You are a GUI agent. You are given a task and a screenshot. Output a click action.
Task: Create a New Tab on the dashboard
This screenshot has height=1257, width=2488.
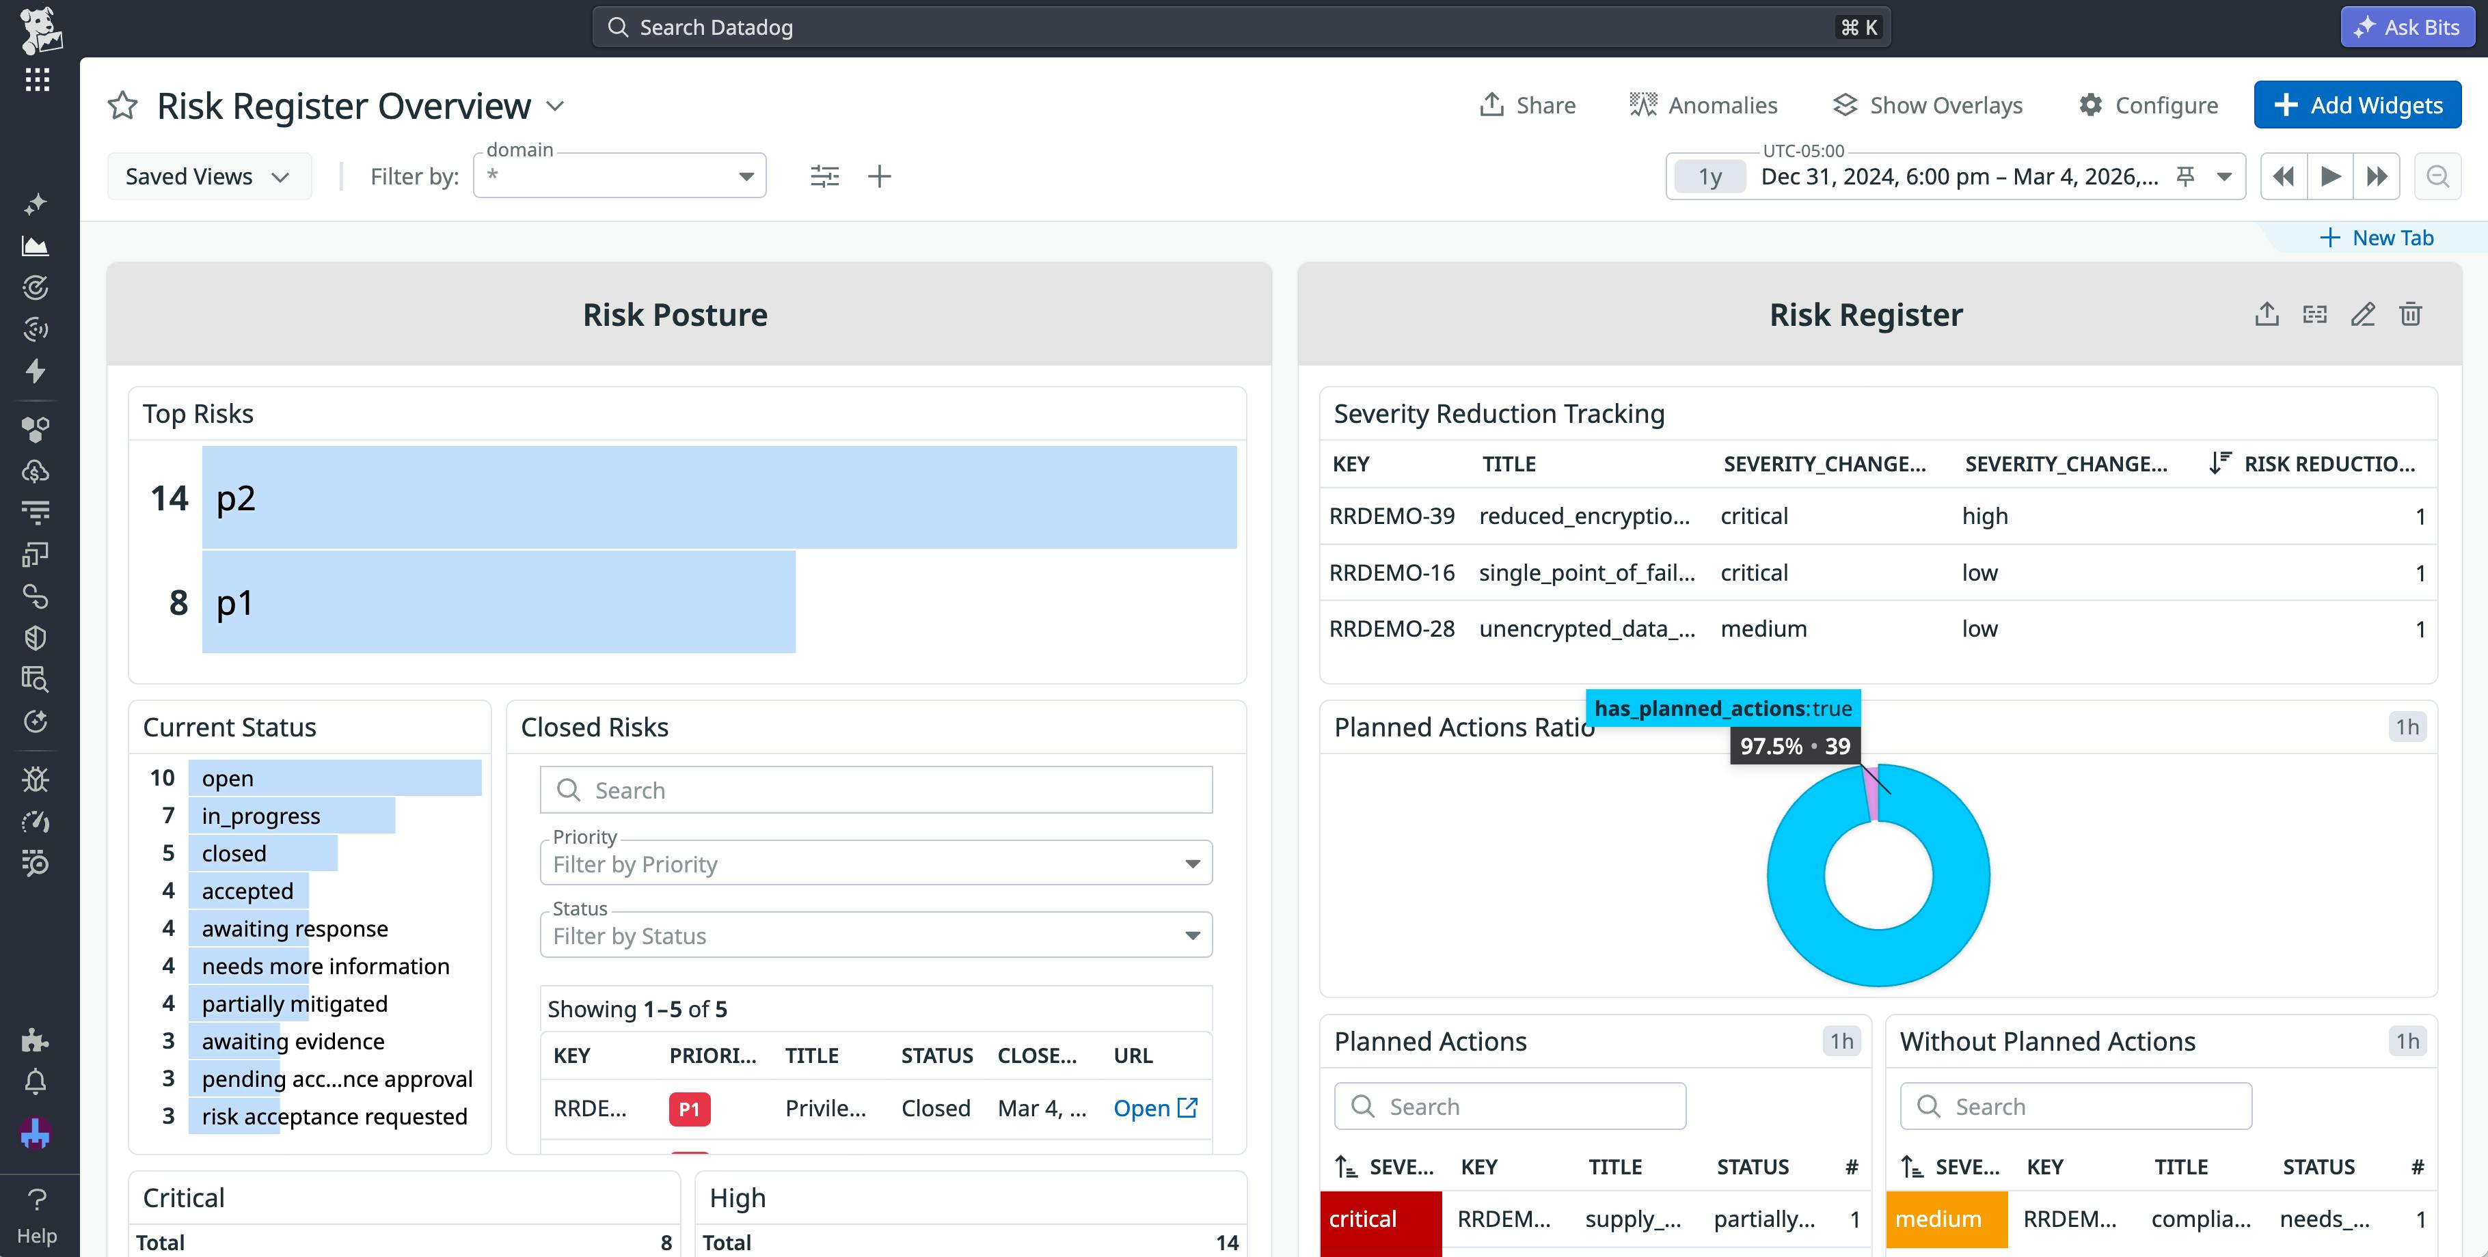pyautogui.click(x=2377, y=236)
